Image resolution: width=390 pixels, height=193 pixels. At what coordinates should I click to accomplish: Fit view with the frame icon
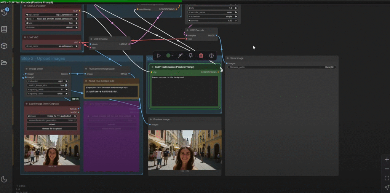coord(387,178)
